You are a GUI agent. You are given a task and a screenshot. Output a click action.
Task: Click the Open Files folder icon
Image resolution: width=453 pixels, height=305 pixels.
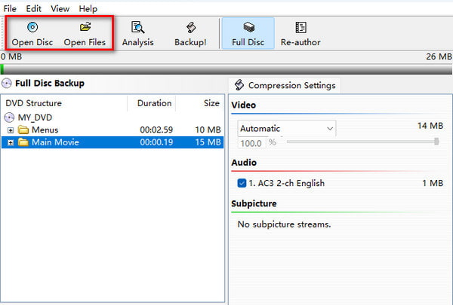click(85, 27)
